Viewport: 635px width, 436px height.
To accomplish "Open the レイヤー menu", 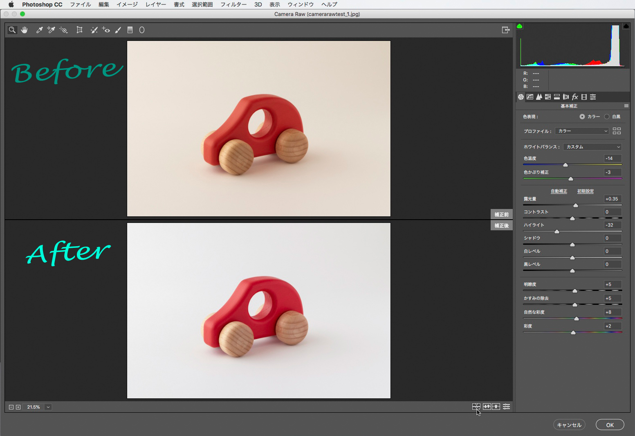I will (x=156, y=4).
